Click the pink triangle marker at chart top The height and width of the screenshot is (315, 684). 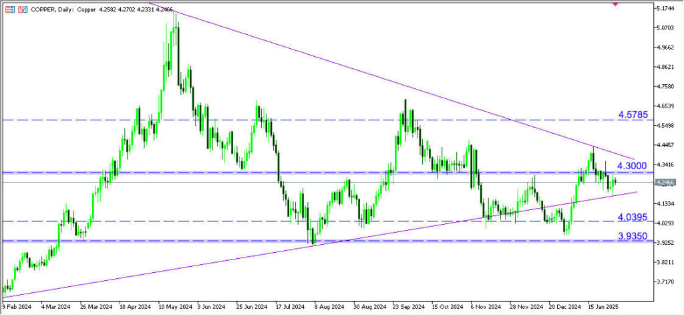(x=615, y=3)
